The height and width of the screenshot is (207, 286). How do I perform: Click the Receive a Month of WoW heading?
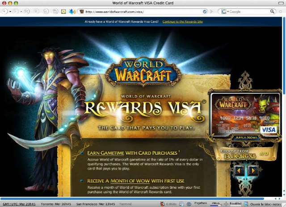click(x=135, y=181)
